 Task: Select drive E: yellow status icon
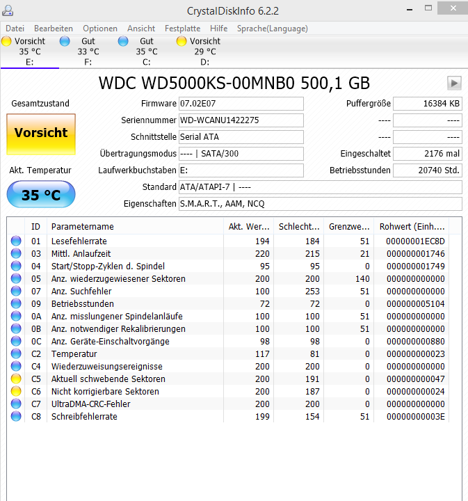(6, 41)
